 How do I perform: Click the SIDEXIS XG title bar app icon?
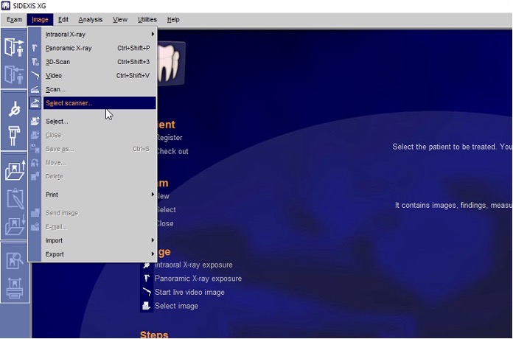click(x=6, y=6)
